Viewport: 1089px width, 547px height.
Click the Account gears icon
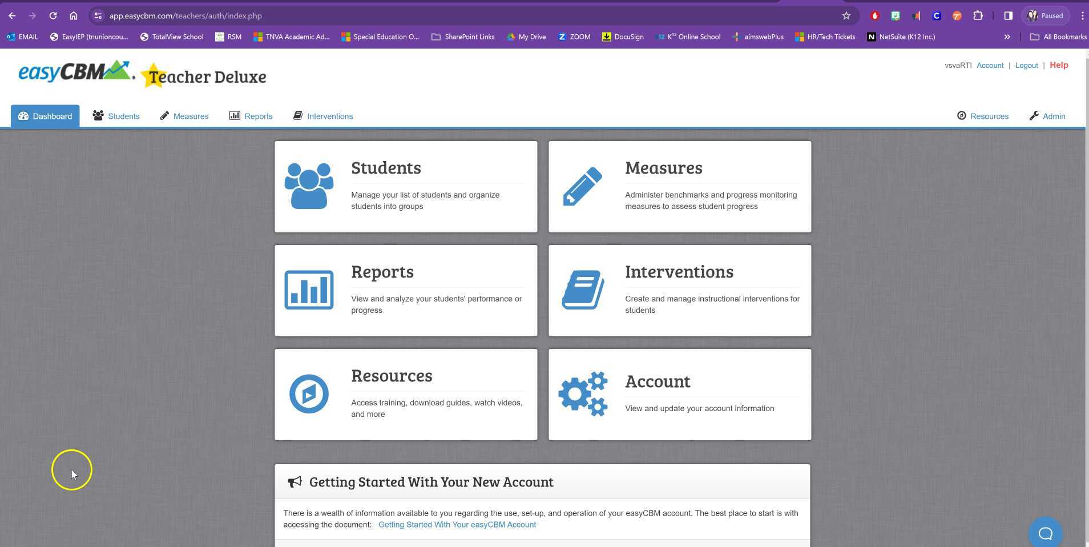[x=583, y=393]
